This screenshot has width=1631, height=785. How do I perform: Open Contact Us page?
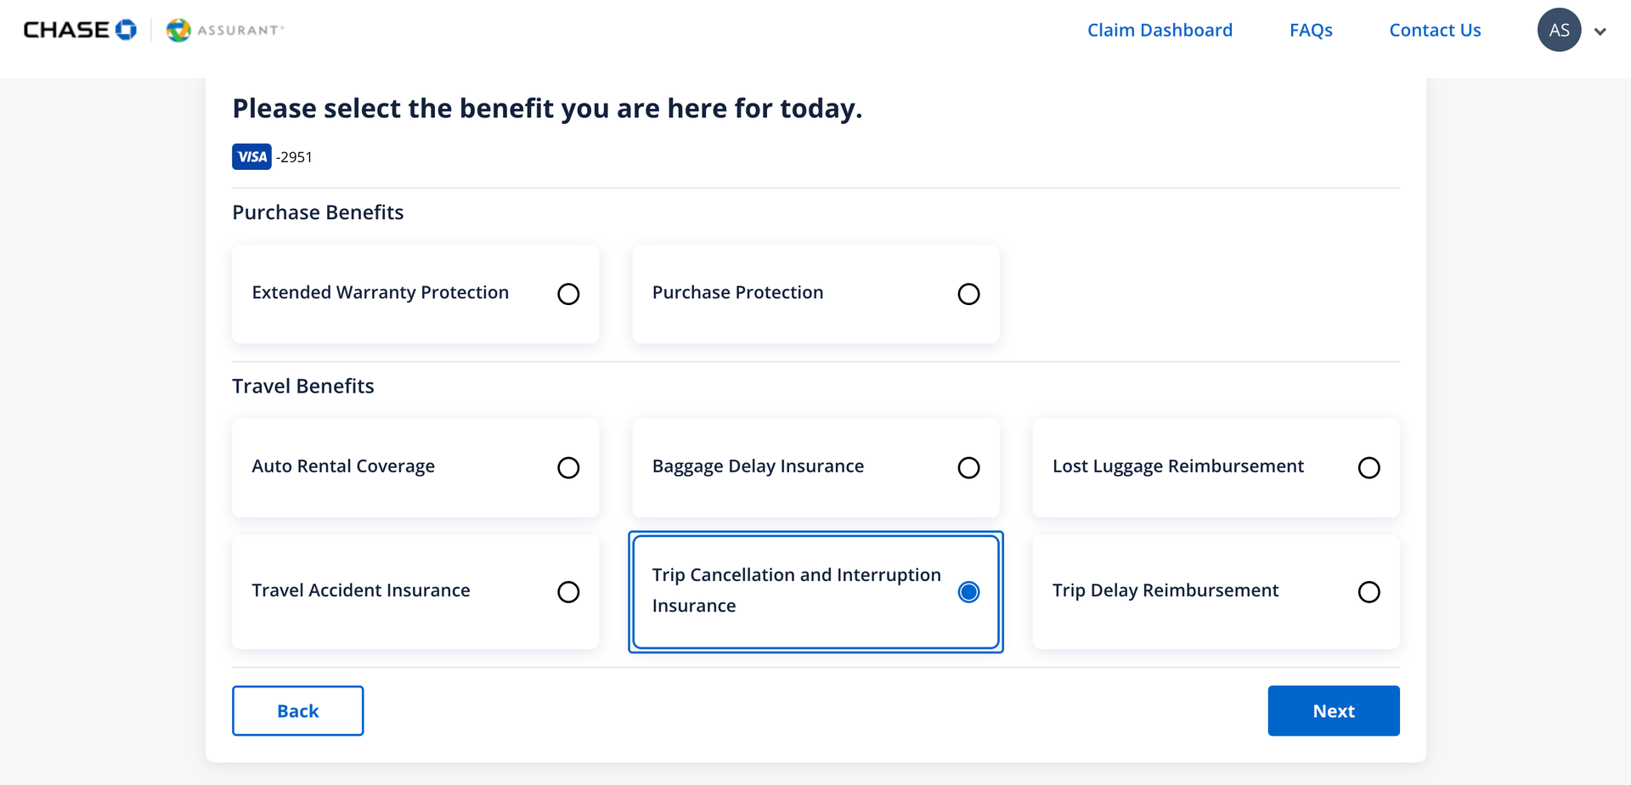(1435, 30)
